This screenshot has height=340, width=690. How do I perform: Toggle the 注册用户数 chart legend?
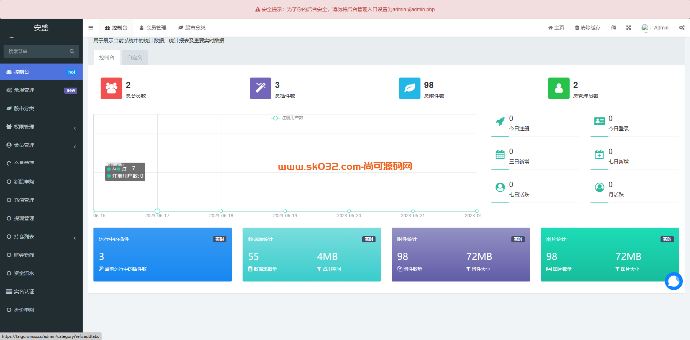click(x=287, y=118)
